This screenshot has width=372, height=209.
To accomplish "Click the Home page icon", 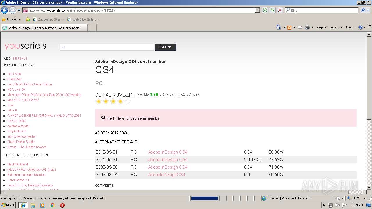I will [x=279, y=27].
